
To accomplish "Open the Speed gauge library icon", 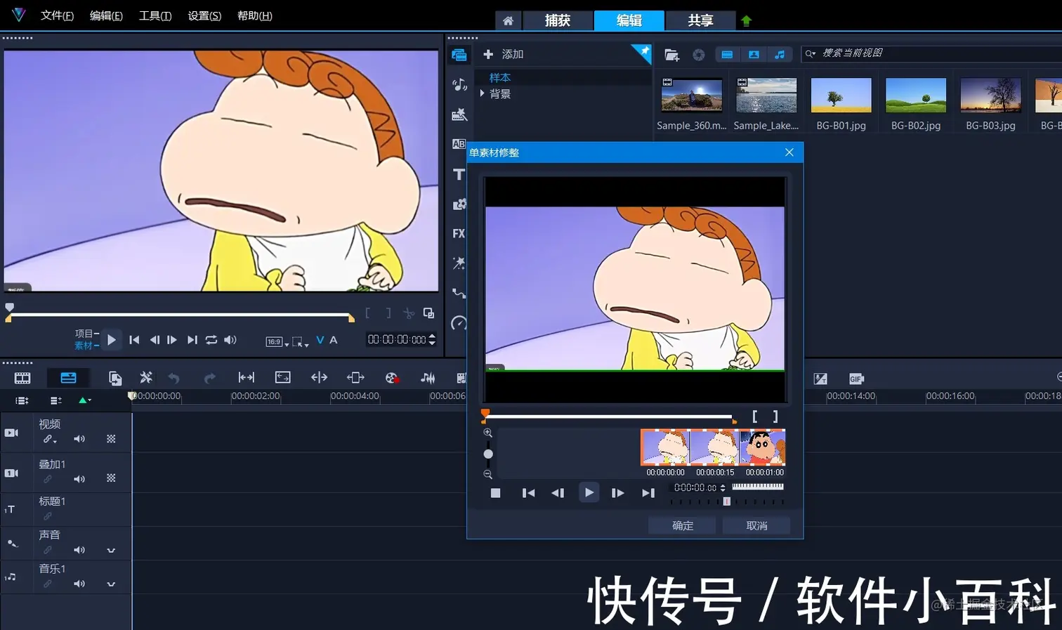I will (459, 323).
